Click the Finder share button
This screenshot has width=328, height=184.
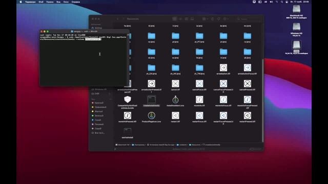(213, 19)
